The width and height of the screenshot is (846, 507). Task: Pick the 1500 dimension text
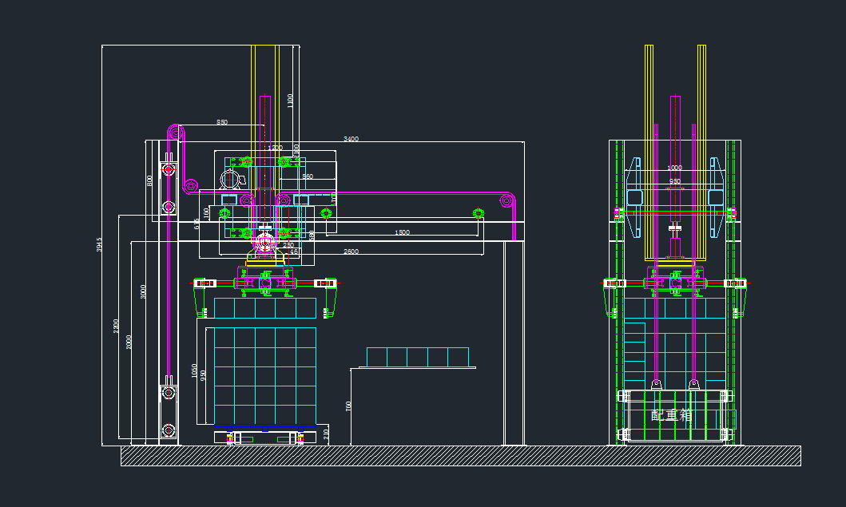[402, 232]
